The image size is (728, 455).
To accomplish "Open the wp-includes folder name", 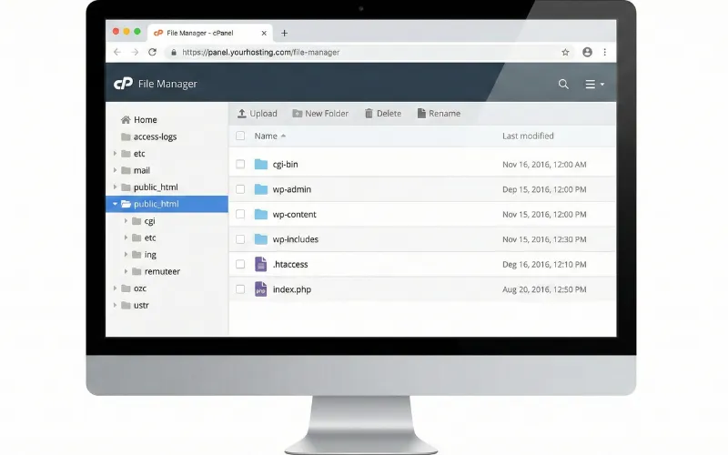I will tap(295, 239).
